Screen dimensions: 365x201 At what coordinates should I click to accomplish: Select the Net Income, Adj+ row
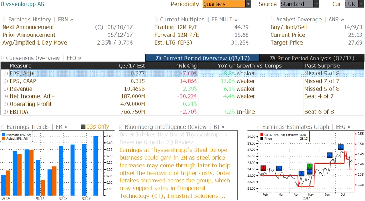182,96
